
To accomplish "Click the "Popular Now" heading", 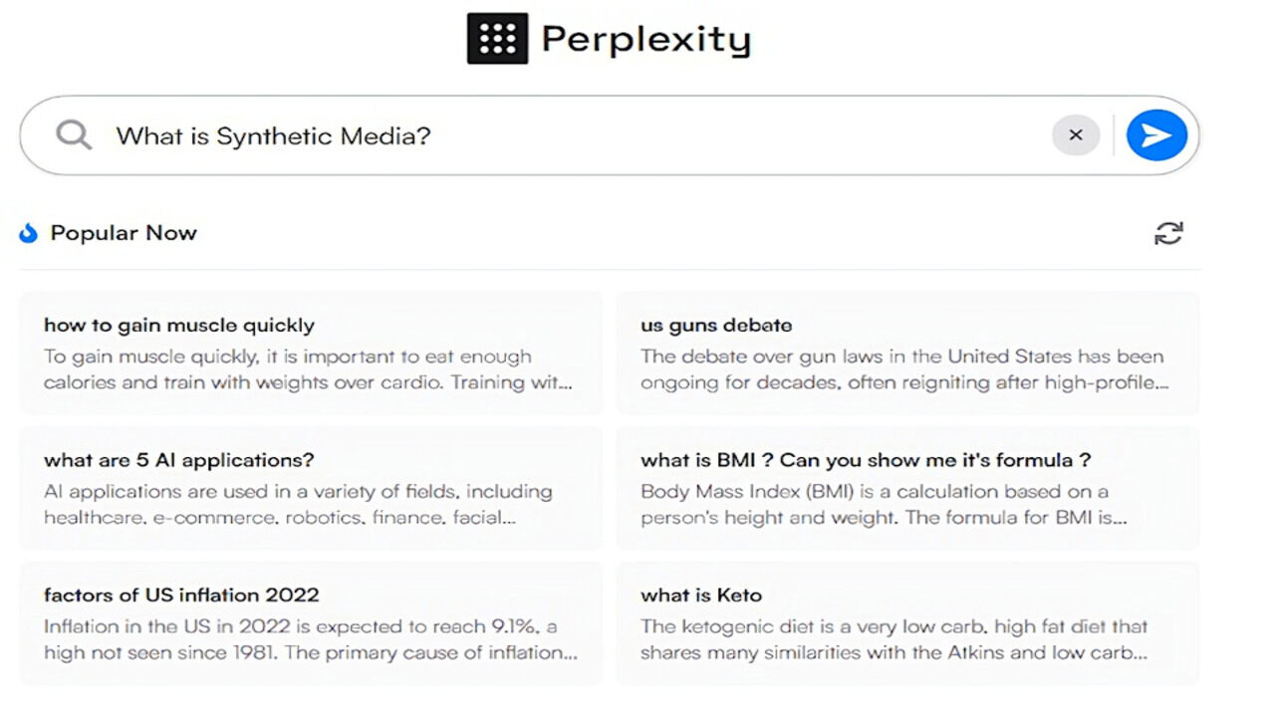I will click(x=124, y=232).
